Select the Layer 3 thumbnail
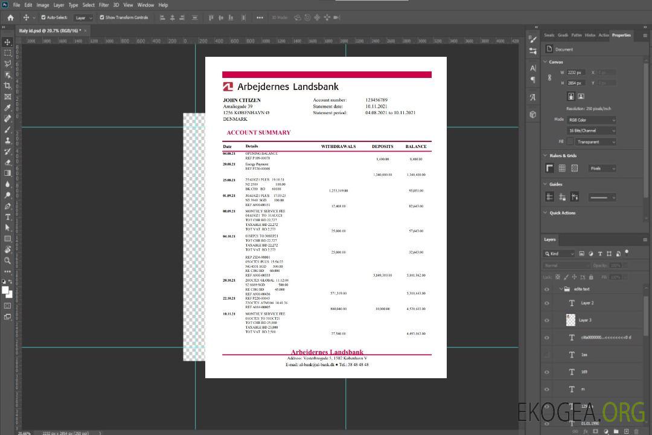This screenshot has height=435, width=652. click(571, 320)
